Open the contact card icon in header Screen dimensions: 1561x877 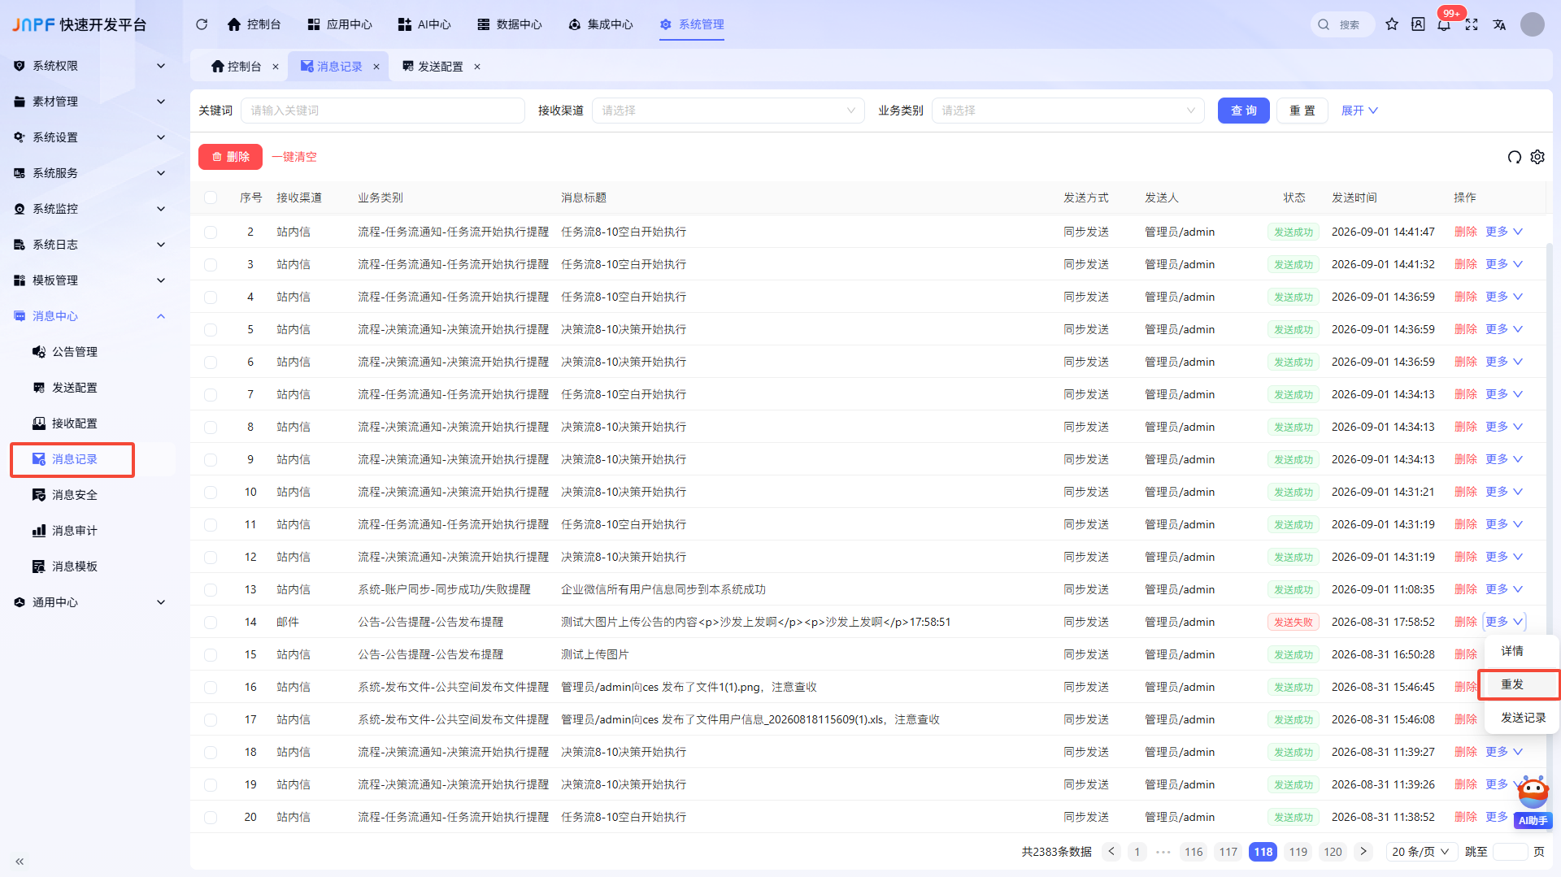(1418, 24)
